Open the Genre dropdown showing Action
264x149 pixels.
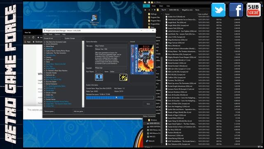(118, 72)
